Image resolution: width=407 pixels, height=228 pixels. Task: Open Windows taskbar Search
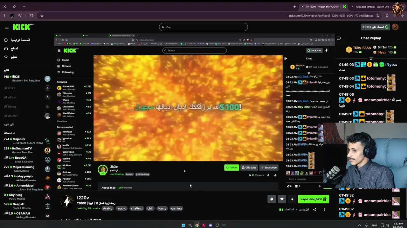pos(190,225)
